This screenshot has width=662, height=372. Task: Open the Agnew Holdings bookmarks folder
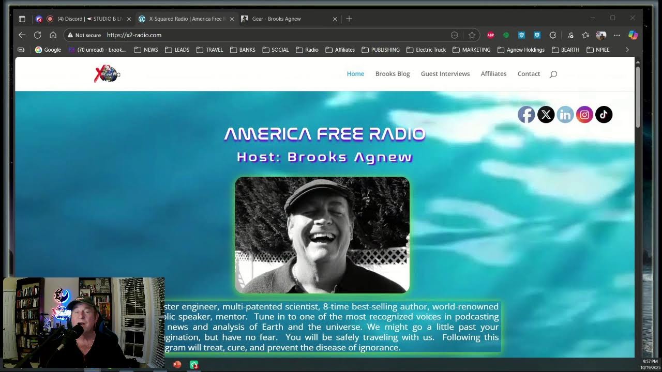pyautogui.click(x=521, y=50)
